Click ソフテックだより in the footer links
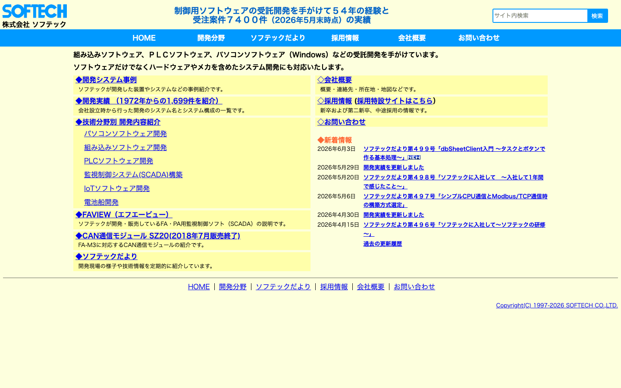 283,287
